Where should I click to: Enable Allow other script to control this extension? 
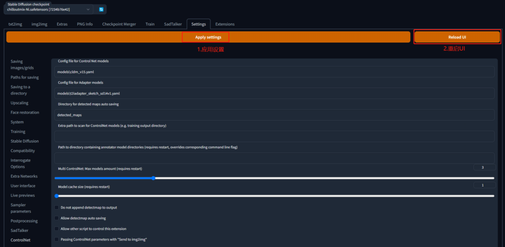[x=57, y=229]
